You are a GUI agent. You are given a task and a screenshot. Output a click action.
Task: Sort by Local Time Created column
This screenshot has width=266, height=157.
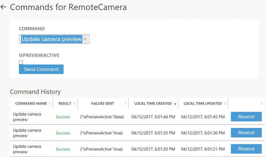153,103
